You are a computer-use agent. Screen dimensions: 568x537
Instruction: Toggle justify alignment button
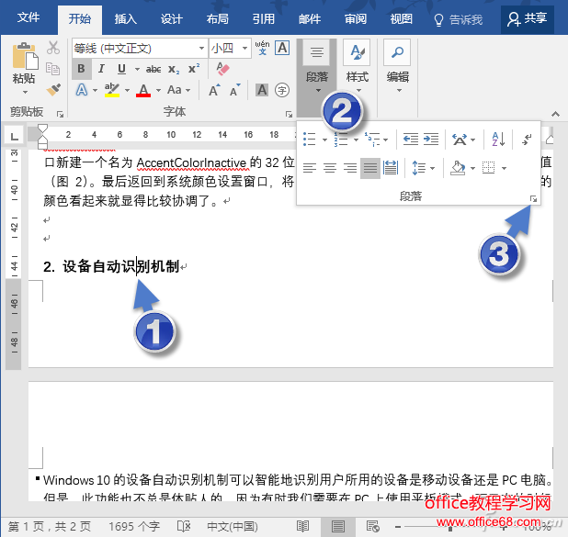pyautogui.click(x=369, y=168)
